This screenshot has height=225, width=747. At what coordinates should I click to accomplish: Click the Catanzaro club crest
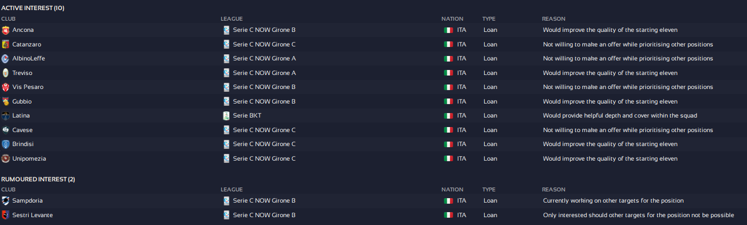pyautogui.click(x=6, y=44)
